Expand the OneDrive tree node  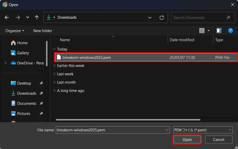pos(6,63)
